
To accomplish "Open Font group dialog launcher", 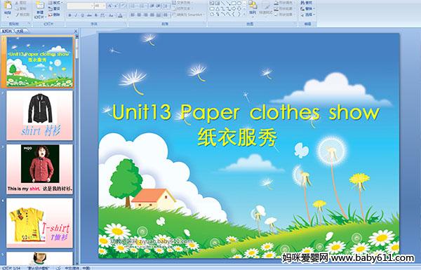I will pyautogui.click(x=125, y=24).
